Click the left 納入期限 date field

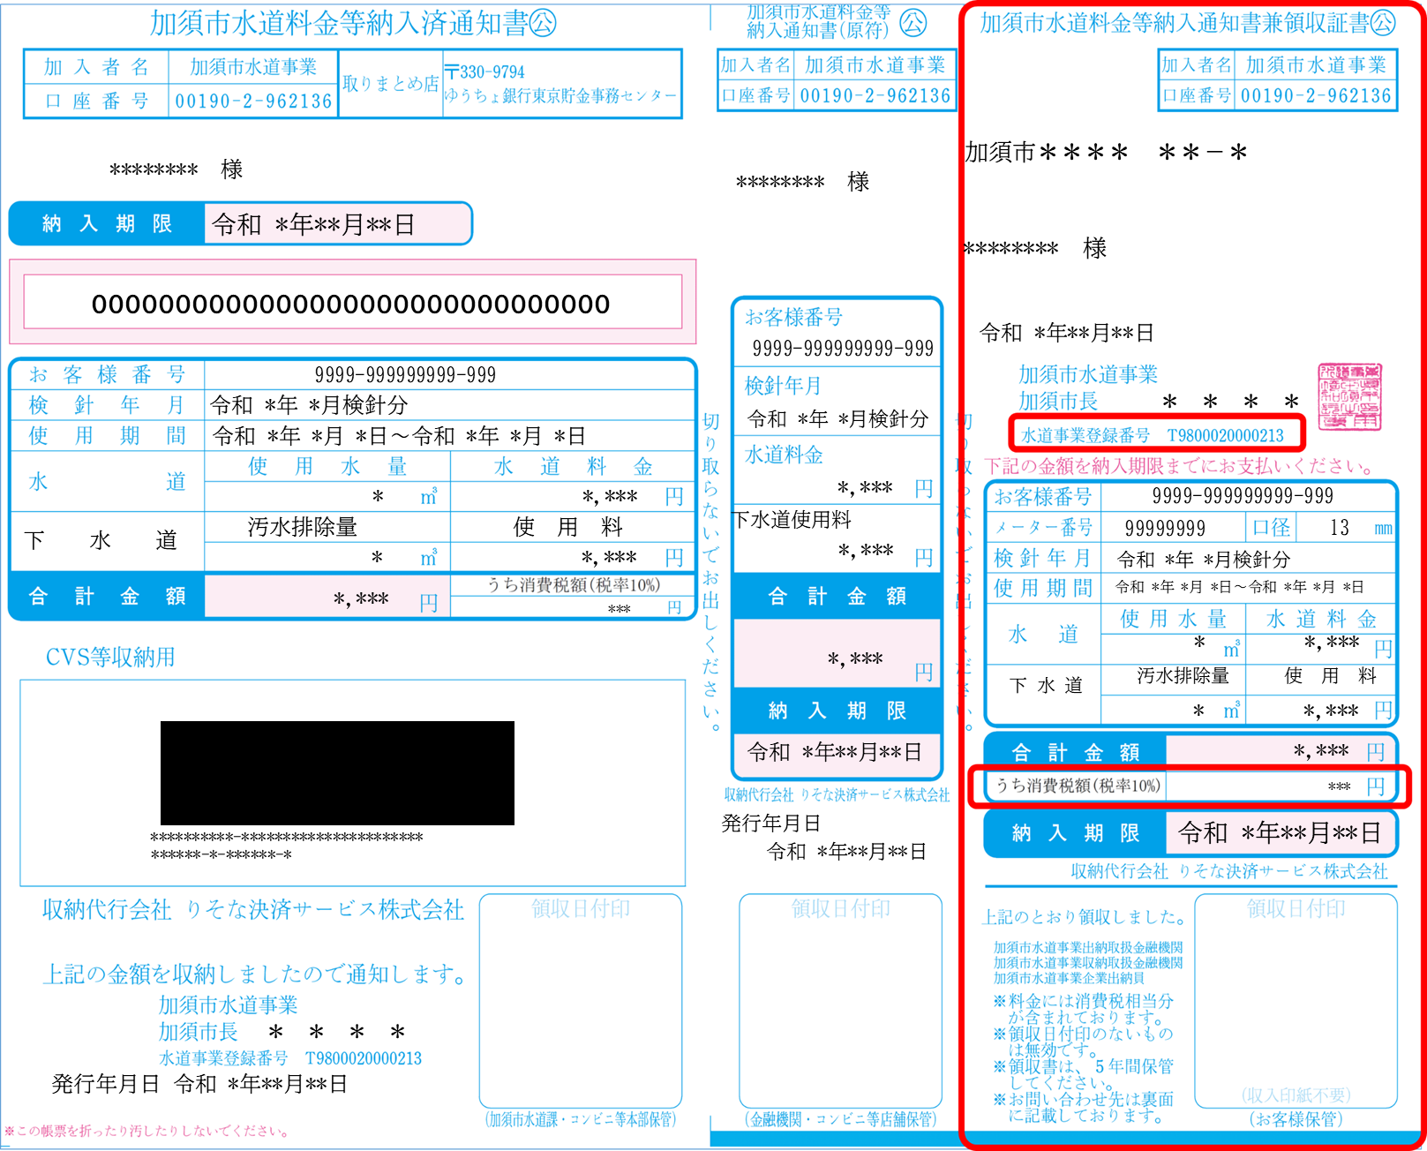[337, 224]
